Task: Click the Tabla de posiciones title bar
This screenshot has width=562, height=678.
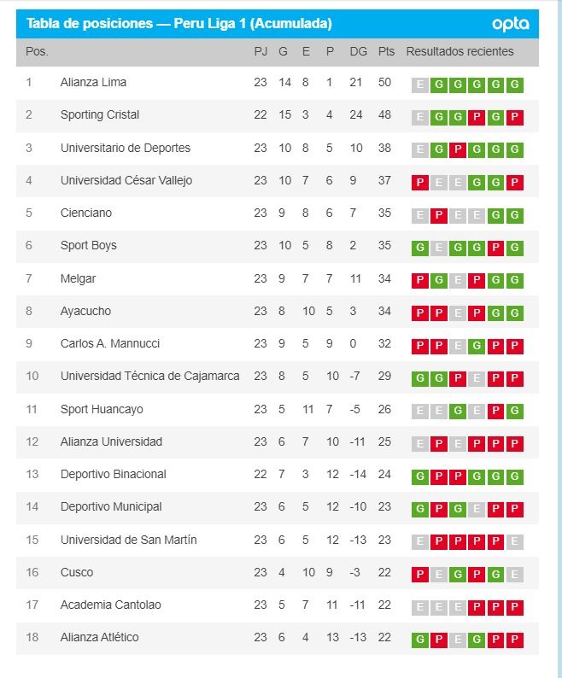Action: point(278,24)
